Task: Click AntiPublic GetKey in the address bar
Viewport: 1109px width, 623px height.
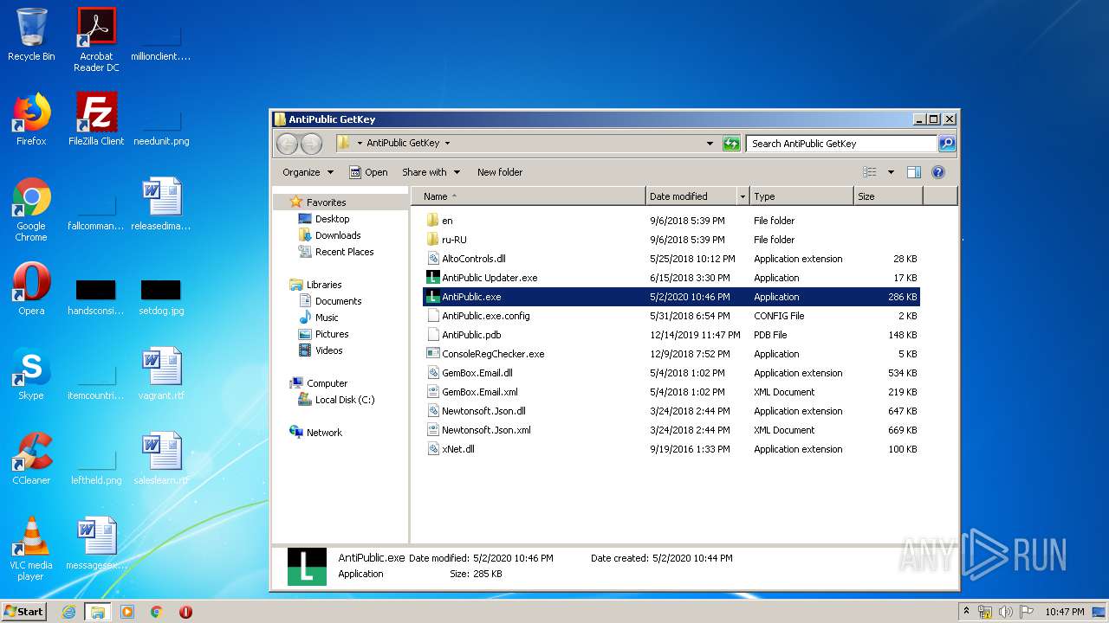Action: (x=403, y=144)
